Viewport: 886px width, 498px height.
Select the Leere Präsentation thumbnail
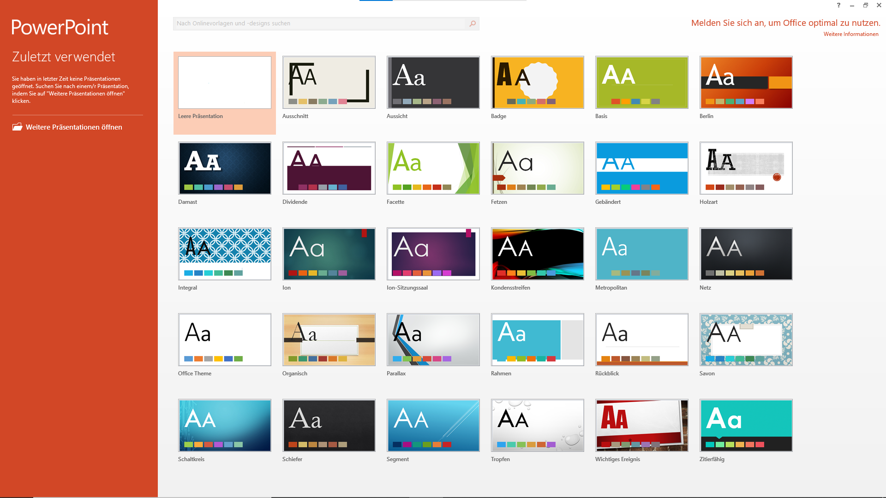[x=225, y=83]
